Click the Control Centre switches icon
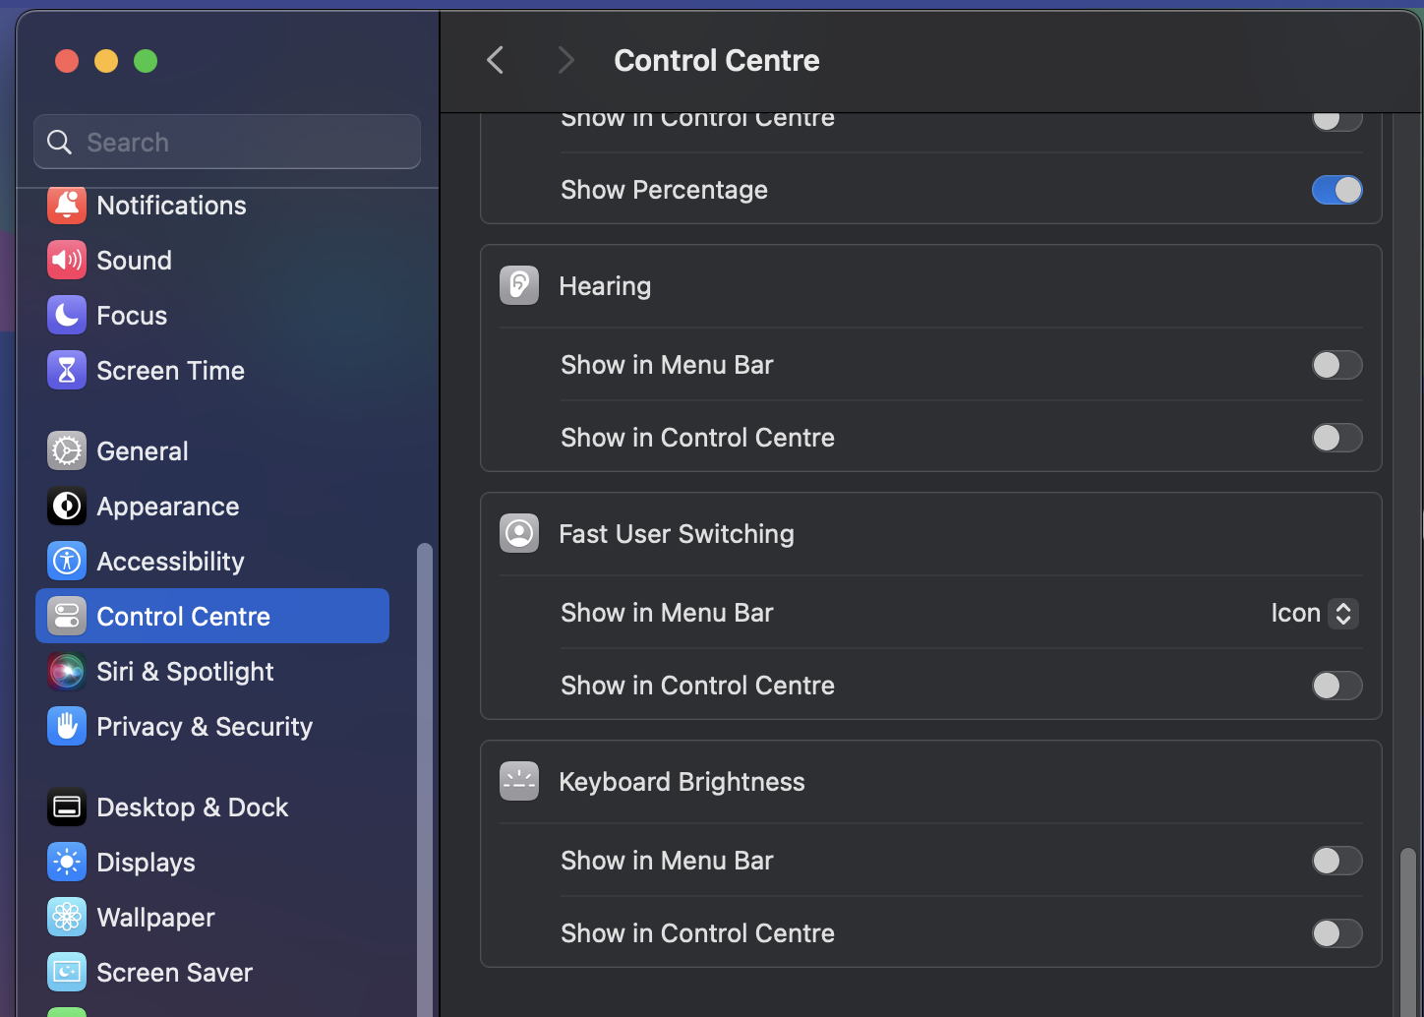Viewport: 1424px width, 1017px height. coord(67,617)
